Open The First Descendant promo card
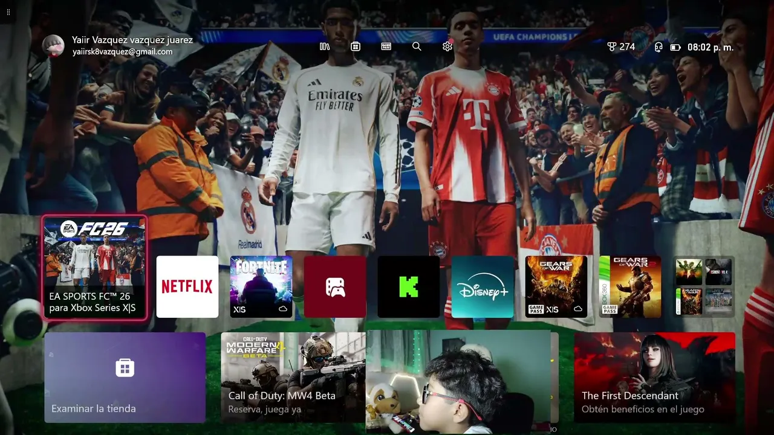The width and height of the screenshot is (774, 435). [x=655, y=377]
